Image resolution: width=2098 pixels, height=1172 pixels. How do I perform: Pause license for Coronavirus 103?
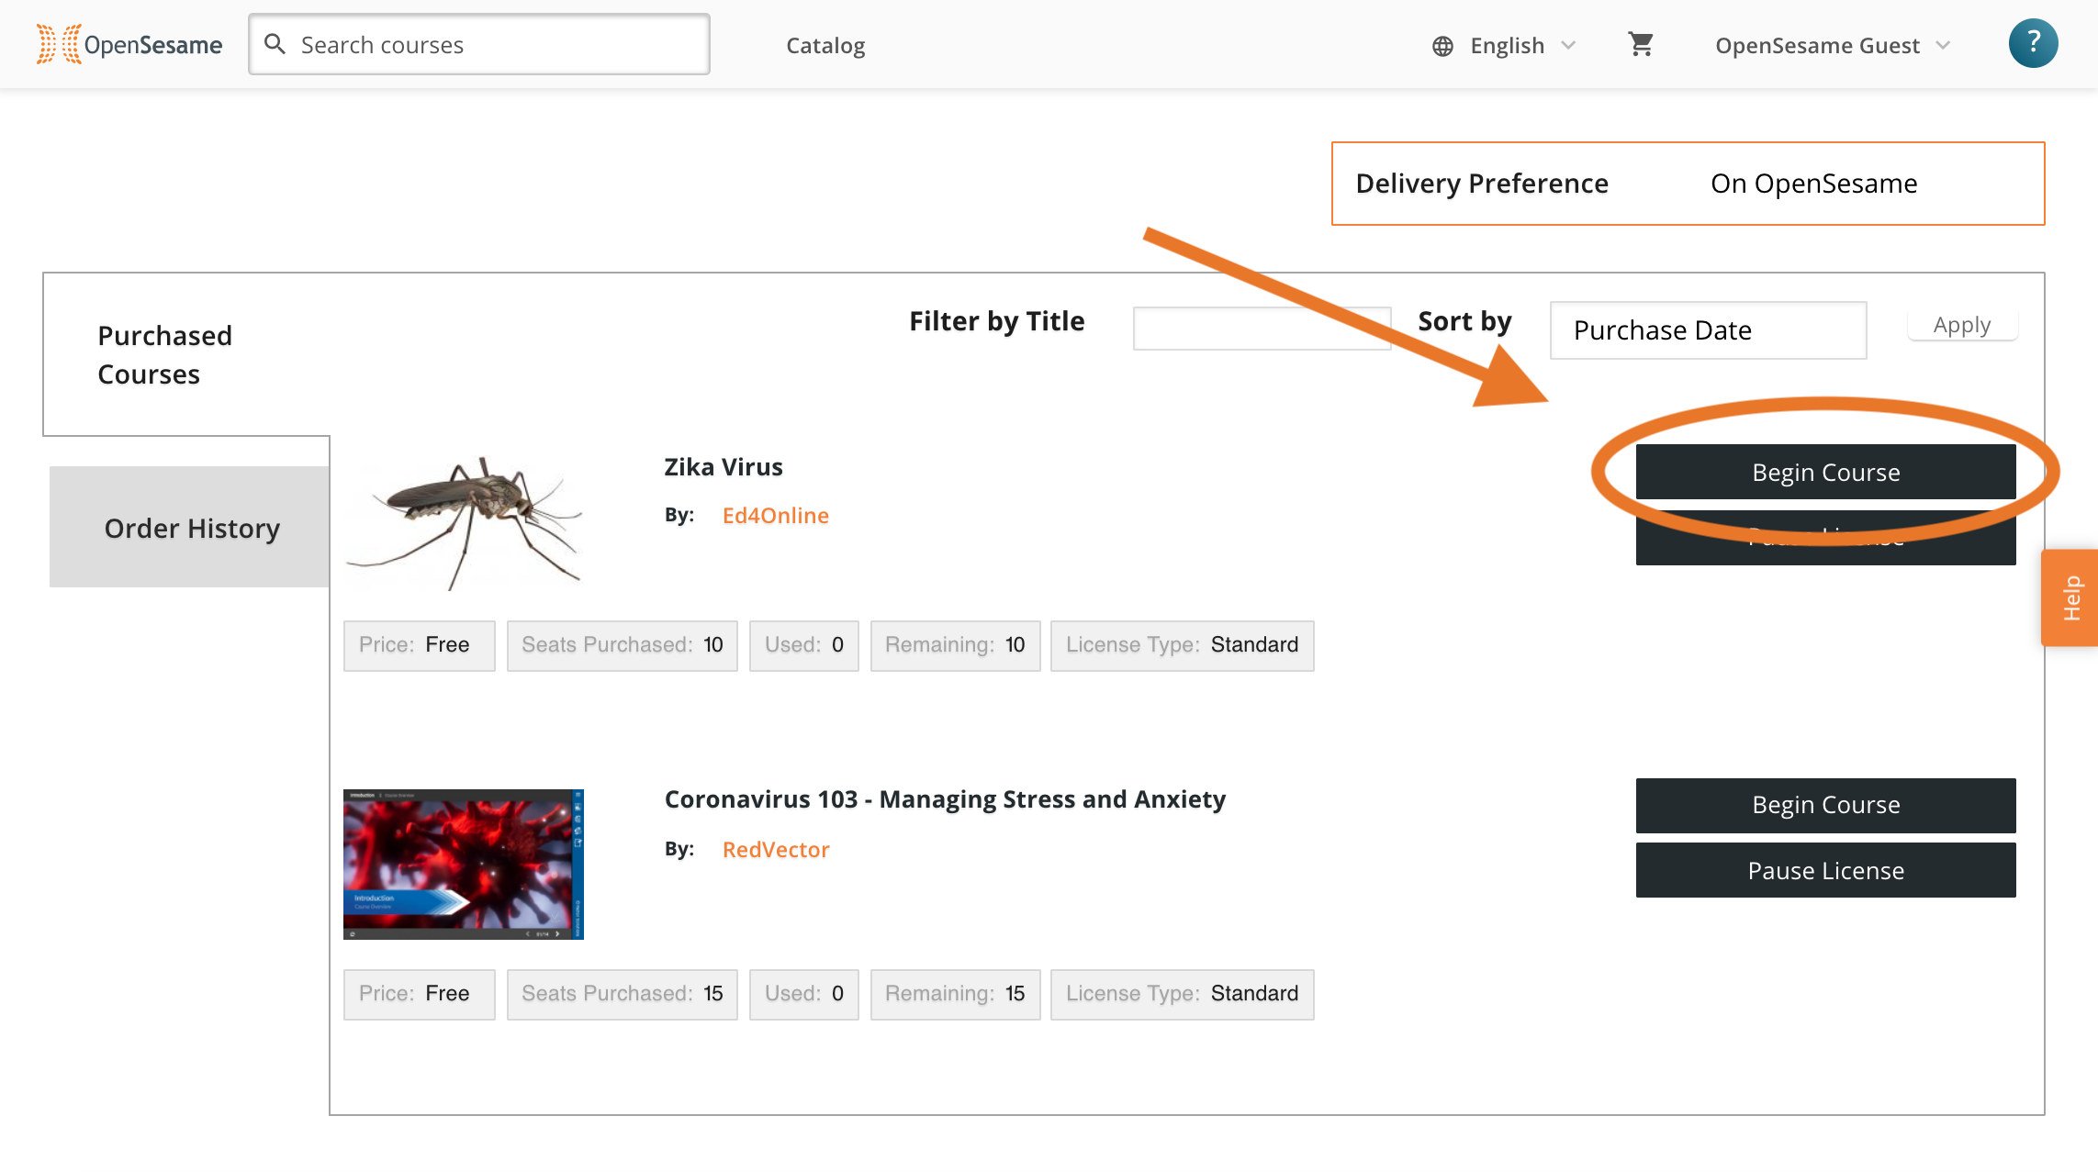(1825, 870)
